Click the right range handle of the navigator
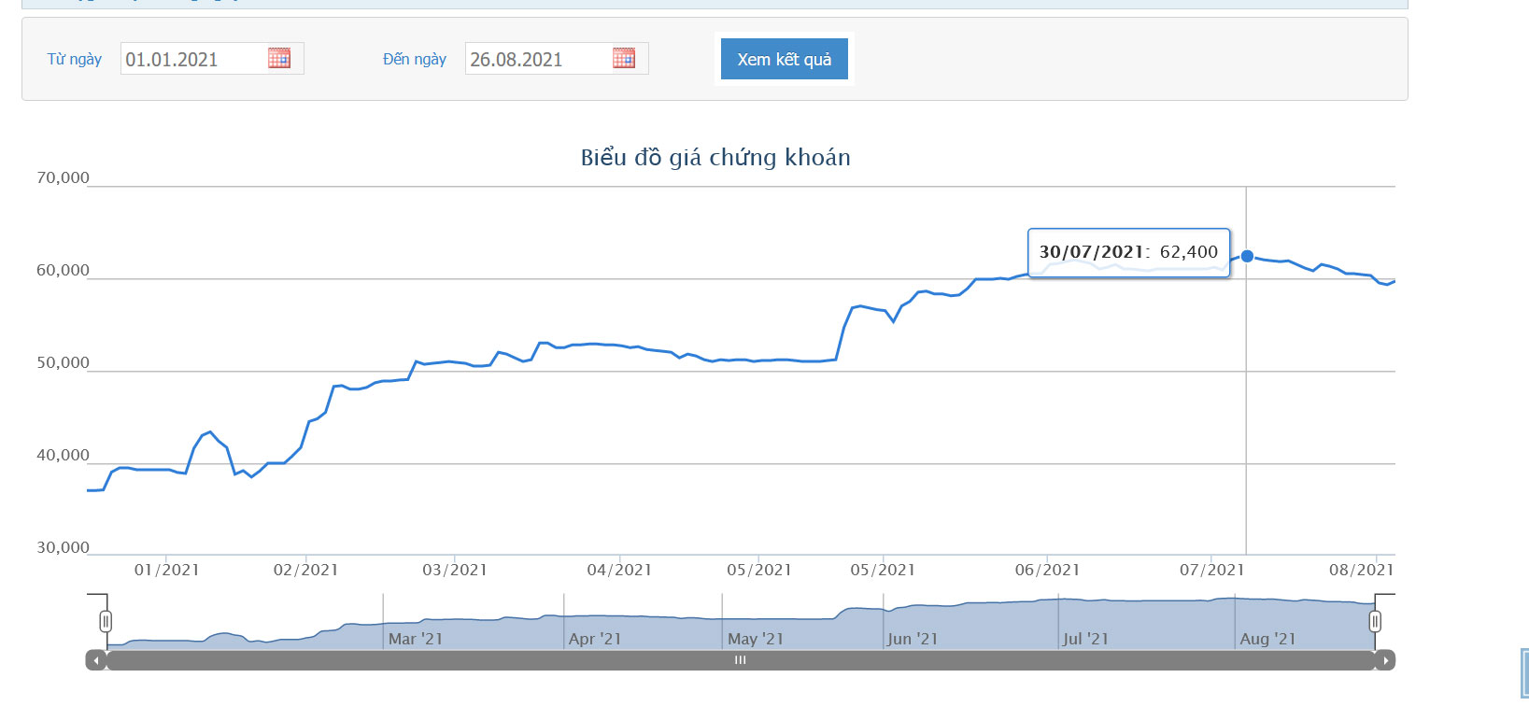Viewport: 1529px width, 706px height. (1375, 622)
